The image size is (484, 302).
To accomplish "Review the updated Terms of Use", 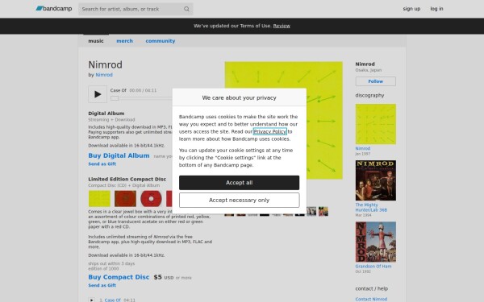I will point(282,26).
